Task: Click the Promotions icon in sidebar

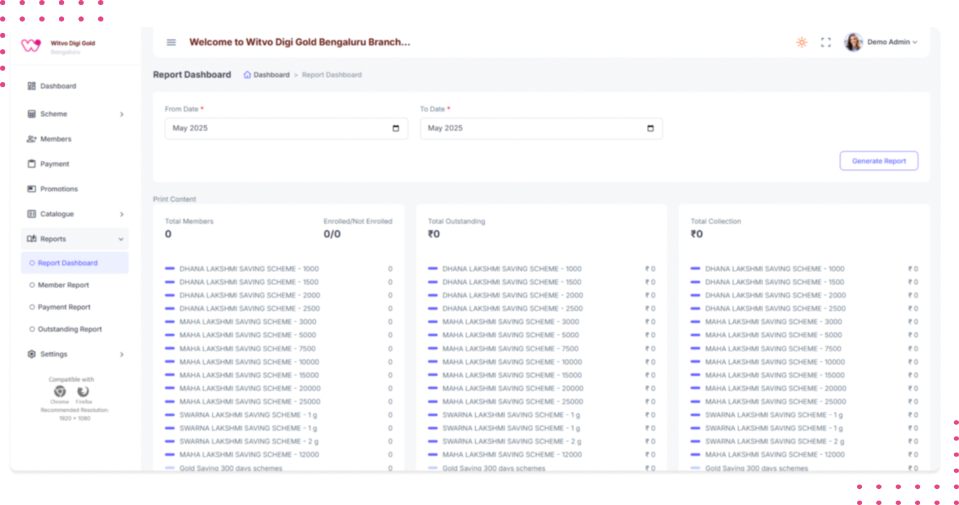Action: [32, 189]
